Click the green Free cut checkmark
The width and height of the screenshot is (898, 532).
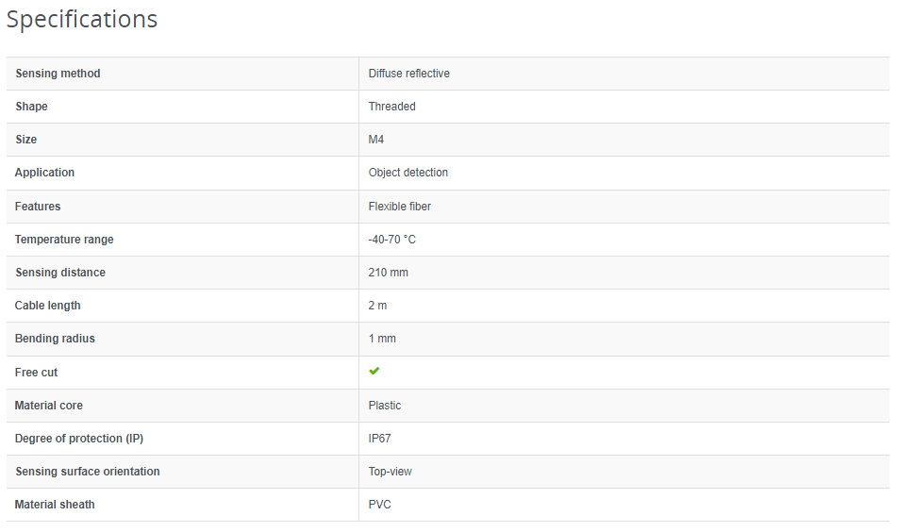click(x=374, y=372)
